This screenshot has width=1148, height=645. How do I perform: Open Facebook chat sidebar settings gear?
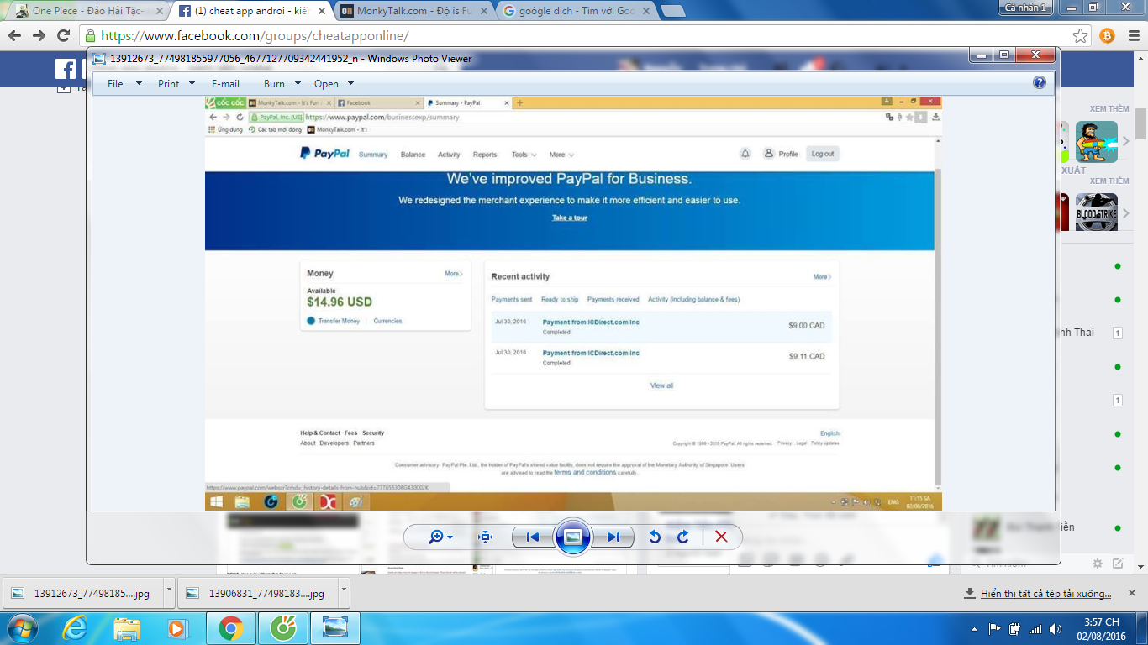click(x=1098, y=564)
